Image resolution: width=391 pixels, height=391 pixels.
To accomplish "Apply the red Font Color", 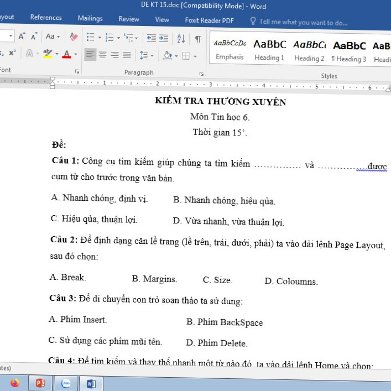I will 66,54.
